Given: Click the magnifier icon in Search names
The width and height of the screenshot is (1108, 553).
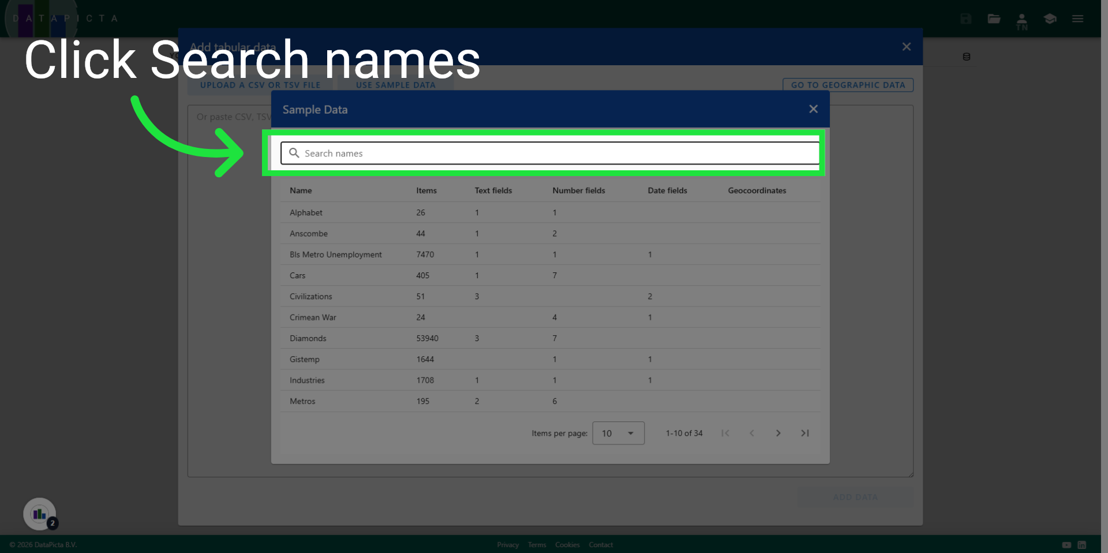Looking at the screenshot, I should tap(294, 153).
